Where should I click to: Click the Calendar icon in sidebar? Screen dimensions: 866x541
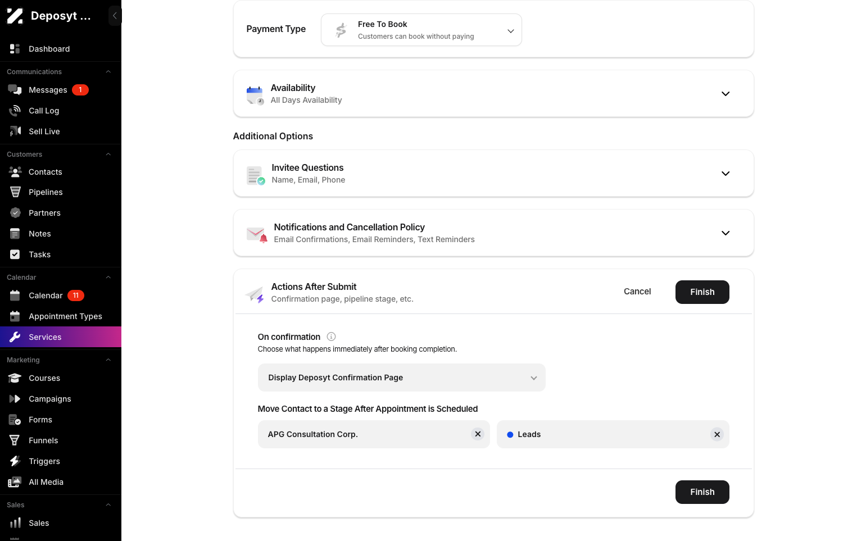[15, 295]
